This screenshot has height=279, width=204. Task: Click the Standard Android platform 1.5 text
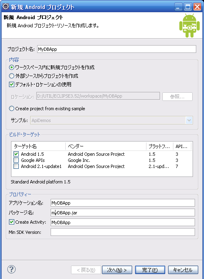coord(40,182)
